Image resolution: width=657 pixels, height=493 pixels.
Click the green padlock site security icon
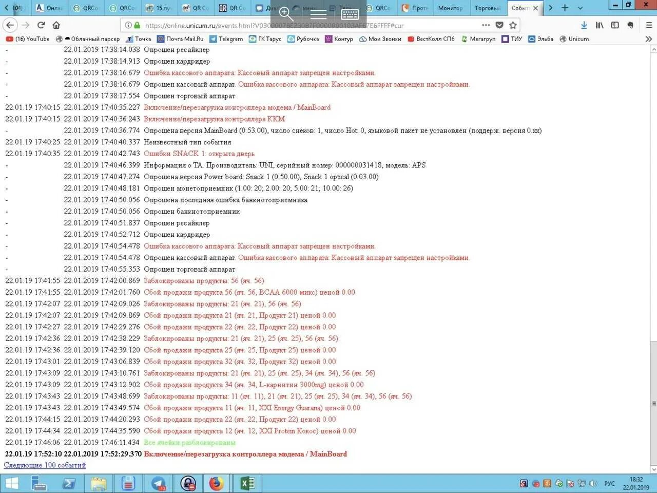coord(137,25)
